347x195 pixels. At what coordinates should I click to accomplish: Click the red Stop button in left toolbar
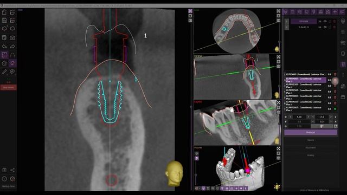coord(9,88)
